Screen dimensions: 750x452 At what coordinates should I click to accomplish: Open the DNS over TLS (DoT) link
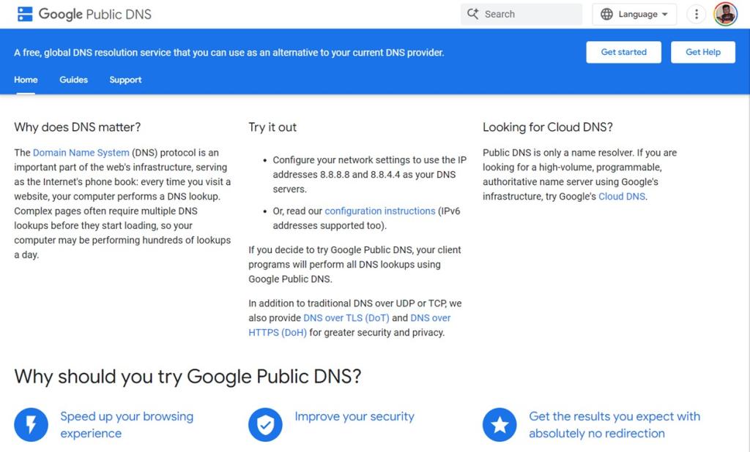346,317
